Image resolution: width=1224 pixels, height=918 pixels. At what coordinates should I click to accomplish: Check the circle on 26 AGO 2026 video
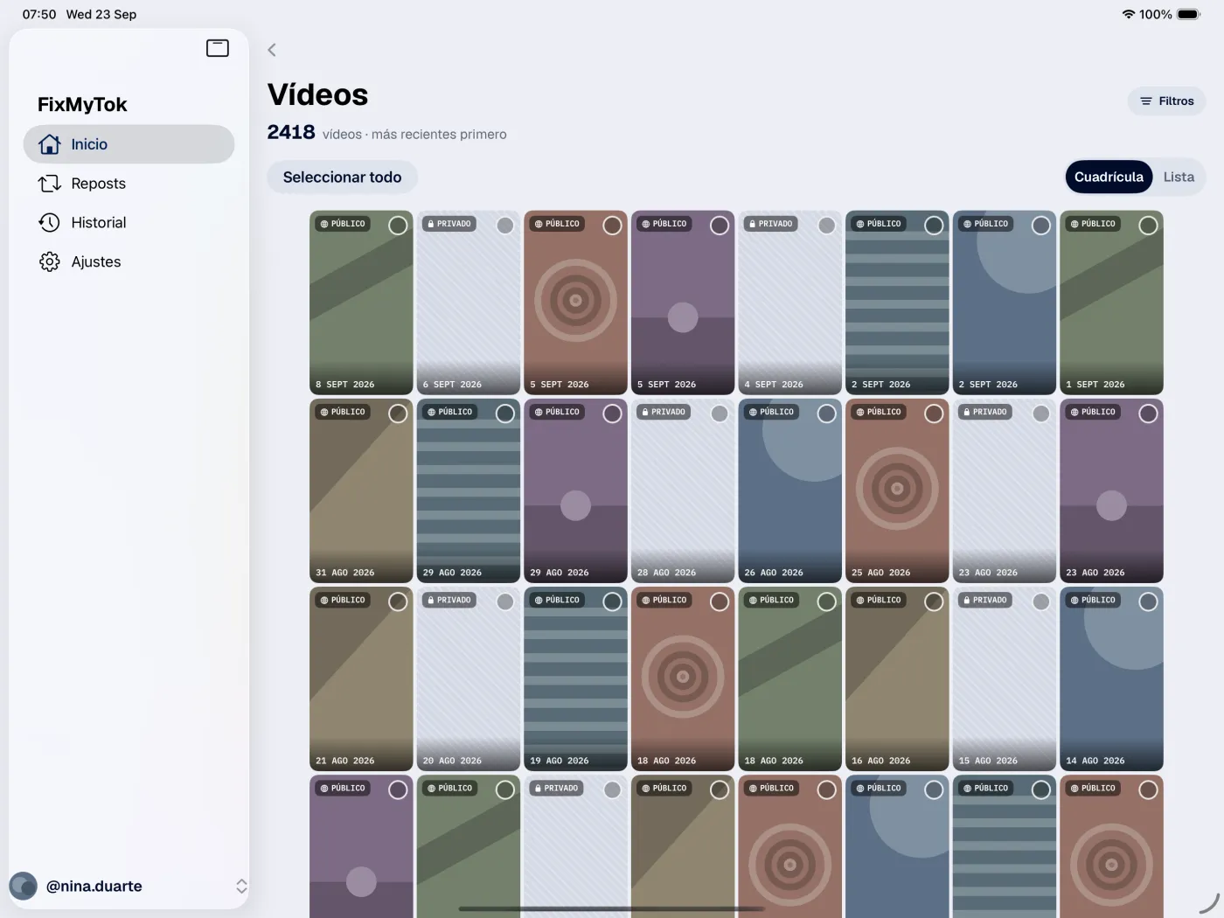826,414
